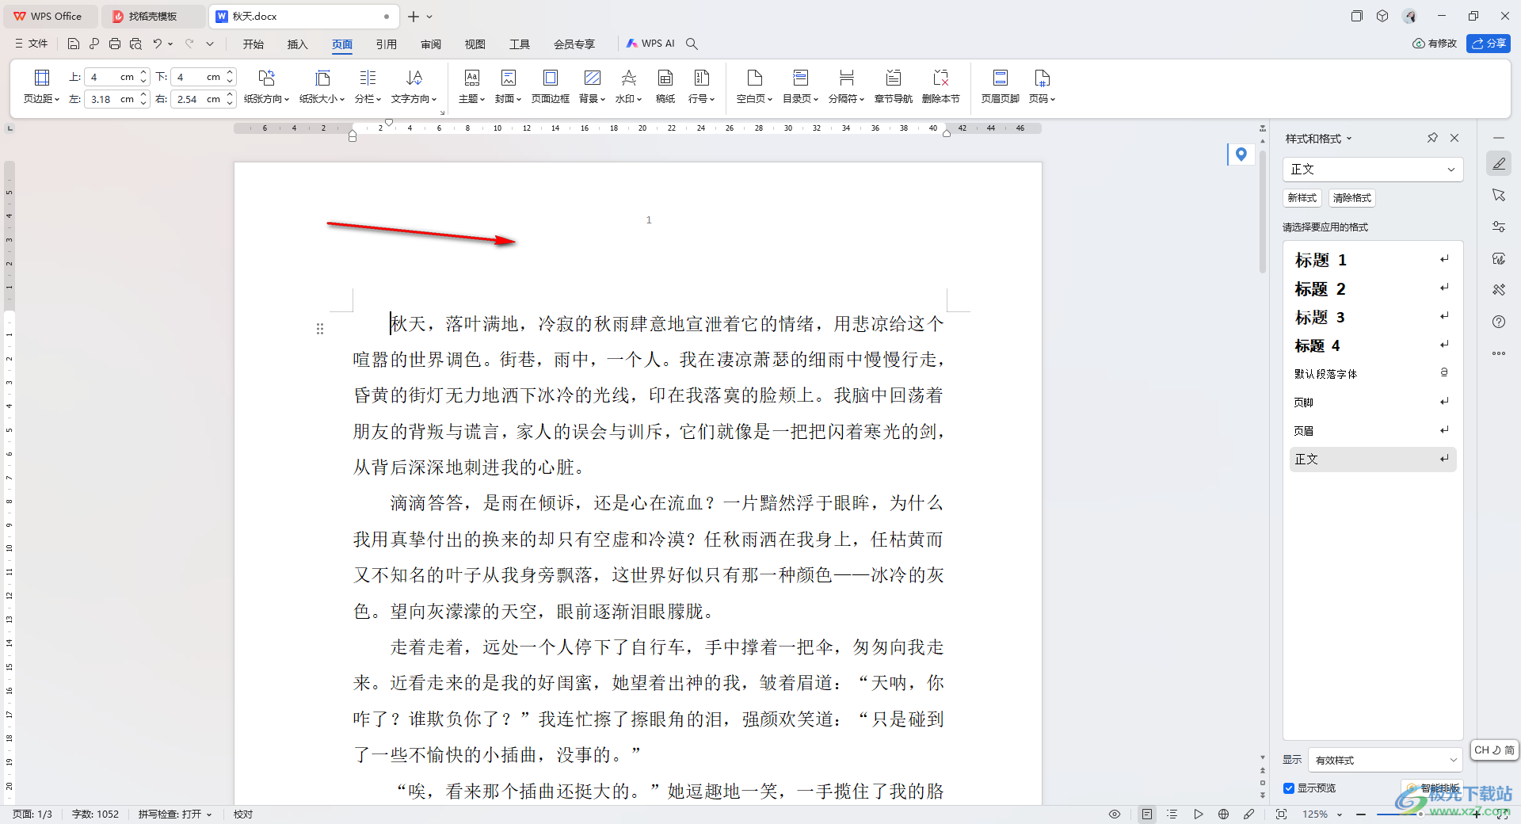Toggle the styles pencil icon in right sidebar

click(1499, 163)
